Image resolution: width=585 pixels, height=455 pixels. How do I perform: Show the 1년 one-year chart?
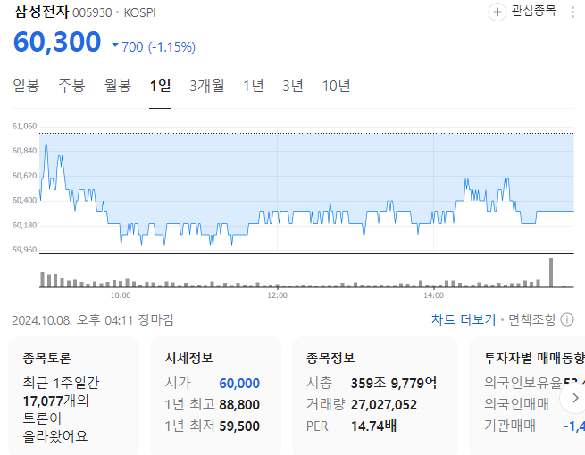coord(254,86)
